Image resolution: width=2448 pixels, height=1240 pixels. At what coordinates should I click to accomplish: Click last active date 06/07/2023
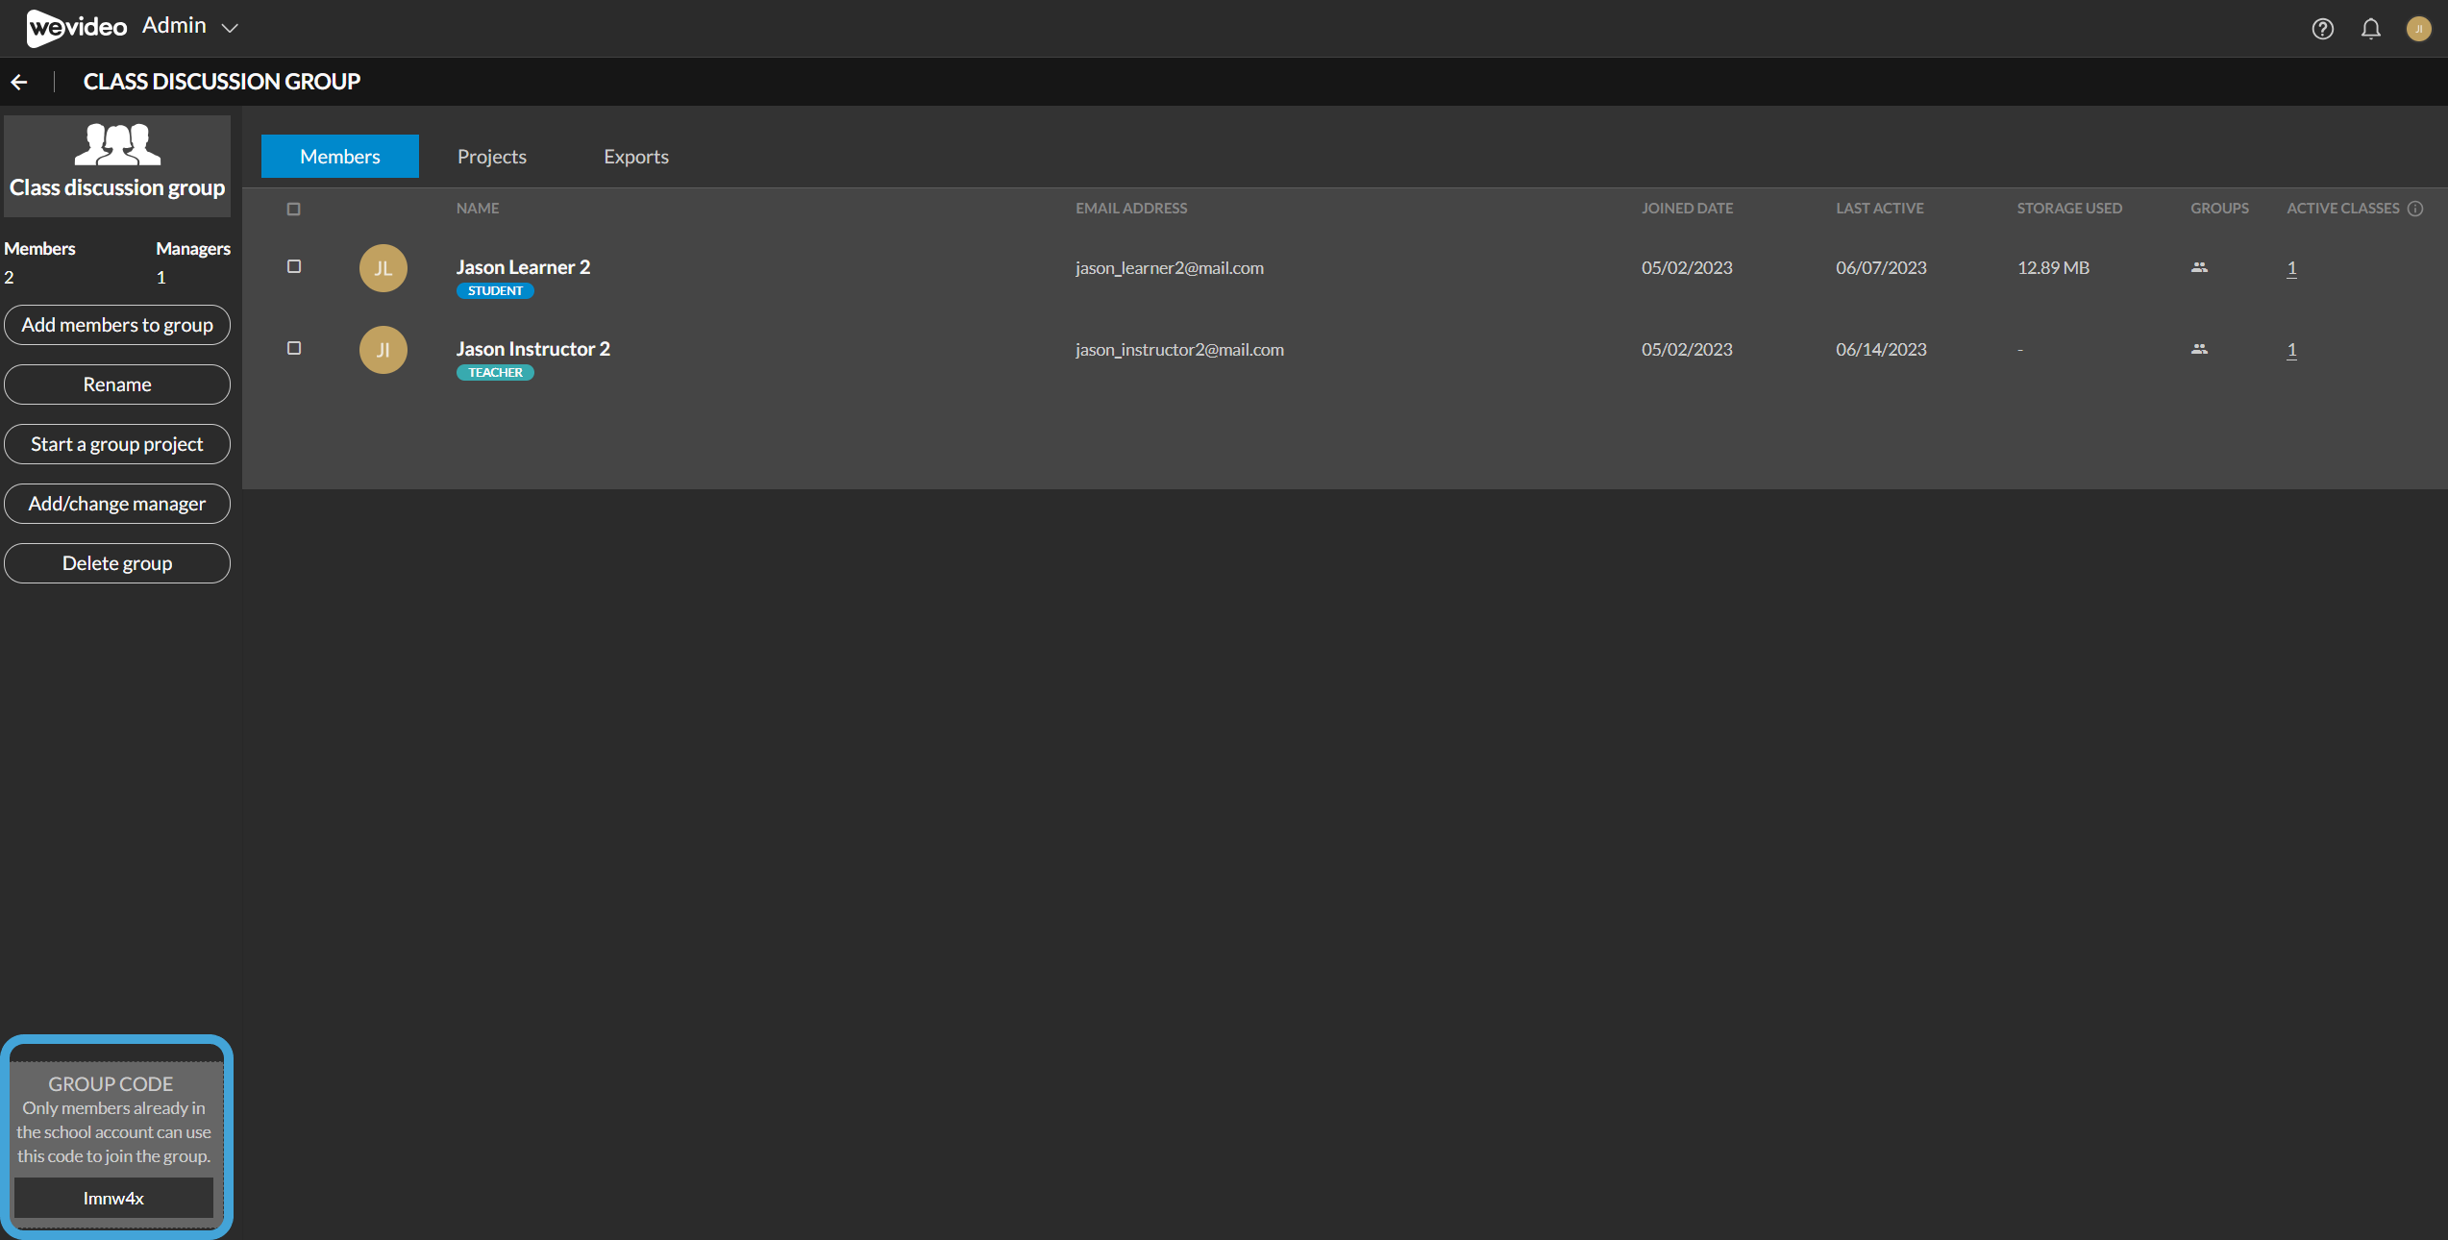click(1881, 268)
